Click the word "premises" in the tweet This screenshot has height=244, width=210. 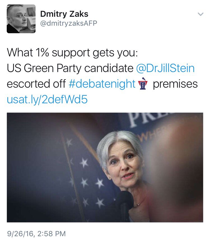tap(175, 84)
